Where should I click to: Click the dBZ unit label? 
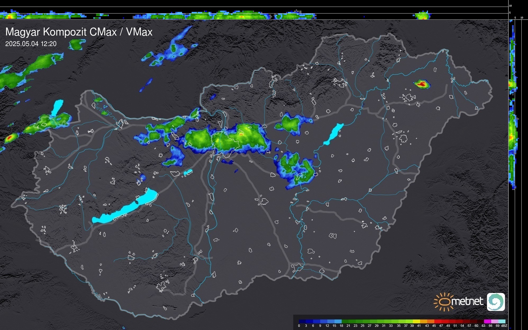click(x=504, y=326)
